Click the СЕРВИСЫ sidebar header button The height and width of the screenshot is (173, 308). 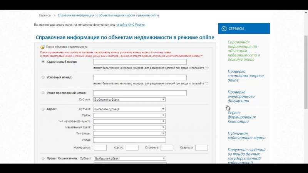[x=244, y=28]
